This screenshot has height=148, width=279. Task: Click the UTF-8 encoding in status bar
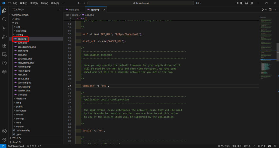pos(247,146)
